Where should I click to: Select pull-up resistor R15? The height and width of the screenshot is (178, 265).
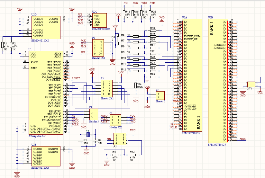click(133, 13)
